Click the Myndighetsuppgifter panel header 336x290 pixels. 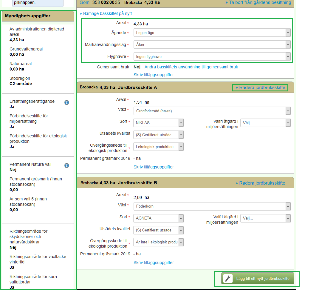click(38, 16)
